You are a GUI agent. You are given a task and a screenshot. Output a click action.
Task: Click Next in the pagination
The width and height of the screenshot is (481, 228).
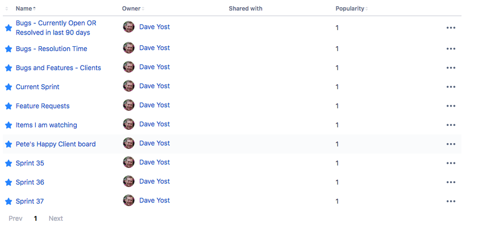pos(56,218)
